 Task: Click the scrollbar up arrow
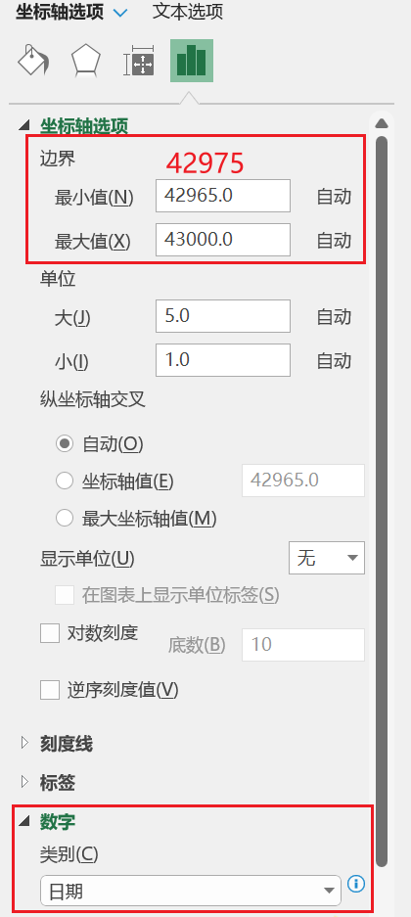tap(382, 123)
